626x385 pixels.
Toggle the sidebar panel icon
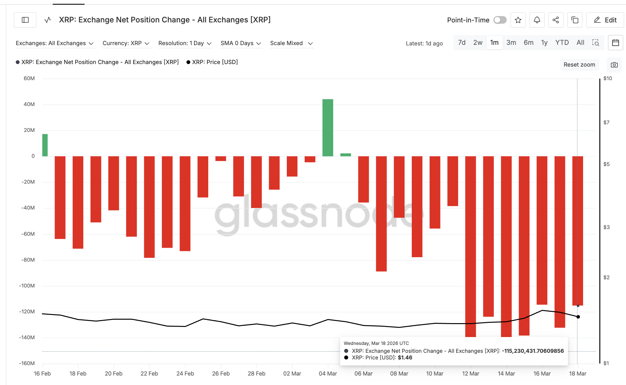click(25, 20)
